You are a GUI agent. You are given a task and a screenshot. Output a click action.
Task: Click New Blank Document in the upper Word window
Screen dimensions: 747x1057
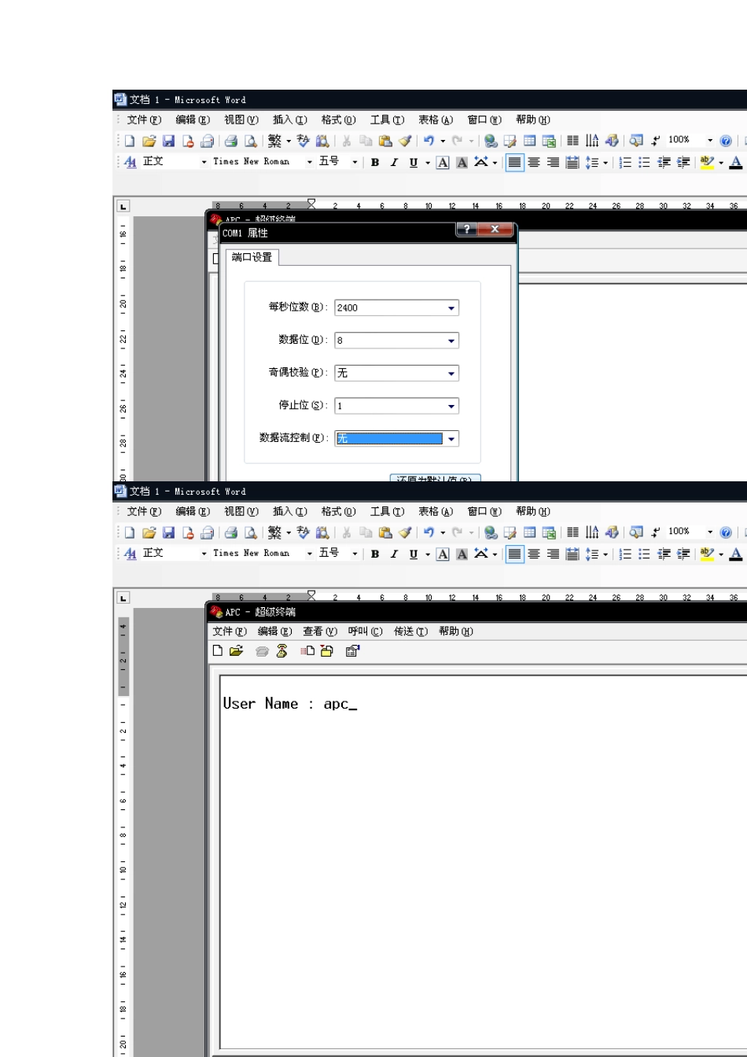pyautogui.click(x=130, y=142)
